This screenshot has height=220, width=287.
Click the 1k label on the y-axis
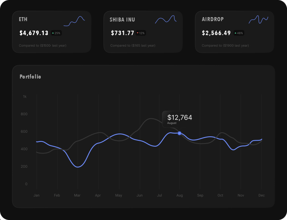tap(24, 96)
